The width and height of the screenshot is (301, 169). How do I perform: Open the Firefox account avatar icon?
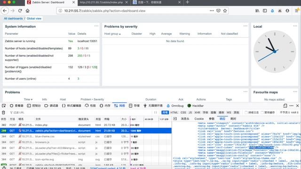coord(287,11)
